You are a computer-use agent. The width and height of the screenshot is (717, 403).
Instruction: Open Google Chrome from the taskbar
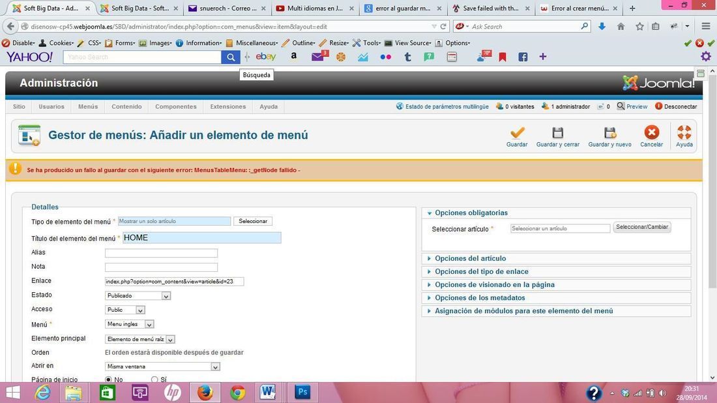pos(237,393)
